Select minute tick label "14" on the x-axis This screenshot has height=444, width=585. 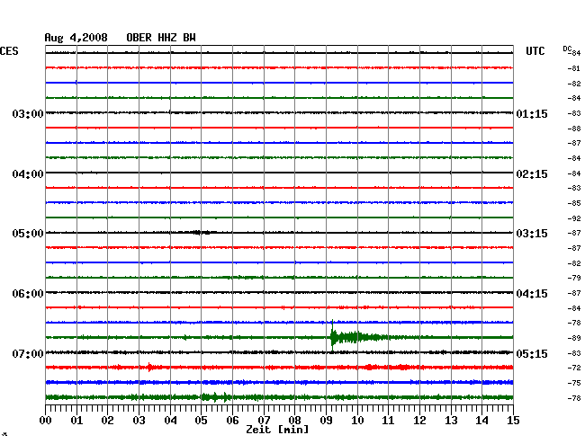tap(481, 421)
